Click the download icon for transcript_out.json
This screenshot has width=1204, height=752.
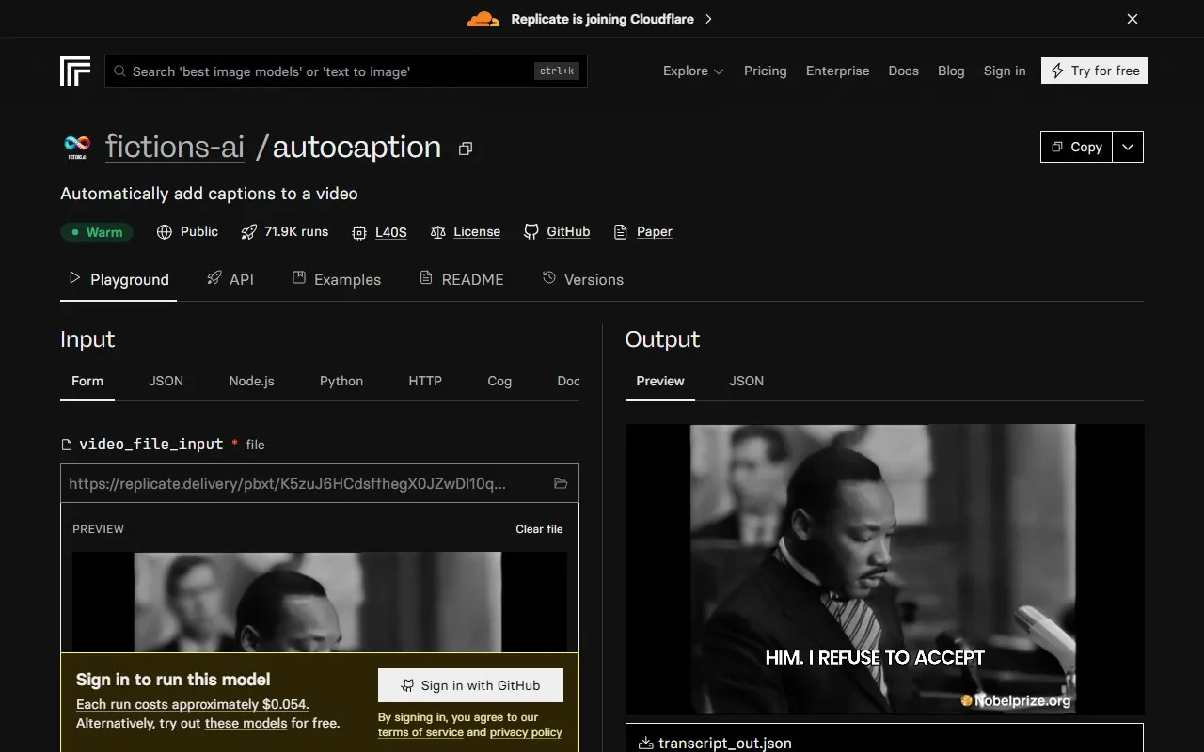[x=645, y=742]
